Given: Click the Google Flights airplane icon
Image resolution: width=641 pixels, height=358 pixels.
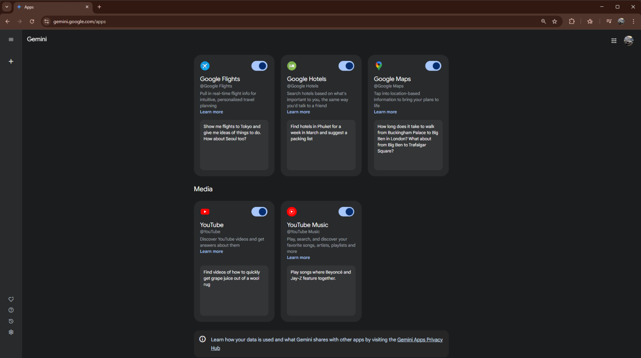Looking at the screenshot, I should tap(205, 66).
